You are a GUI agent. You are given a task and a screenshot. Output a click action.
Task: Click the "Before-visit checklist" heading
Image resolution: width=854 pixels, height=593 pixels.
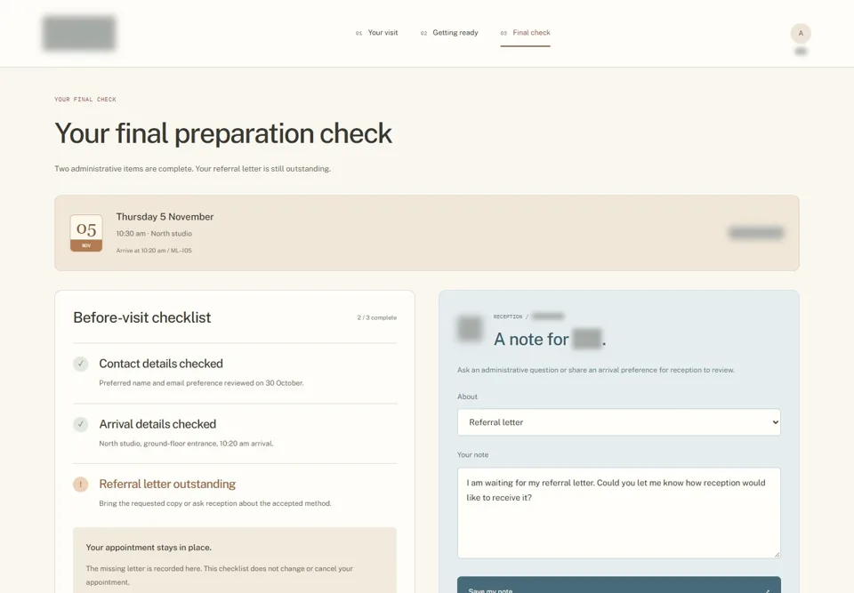coord(142,317)
